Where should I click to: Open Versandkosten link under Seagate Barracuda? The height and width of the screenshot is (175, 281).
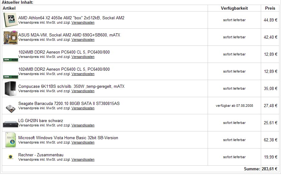coord(83,108)
